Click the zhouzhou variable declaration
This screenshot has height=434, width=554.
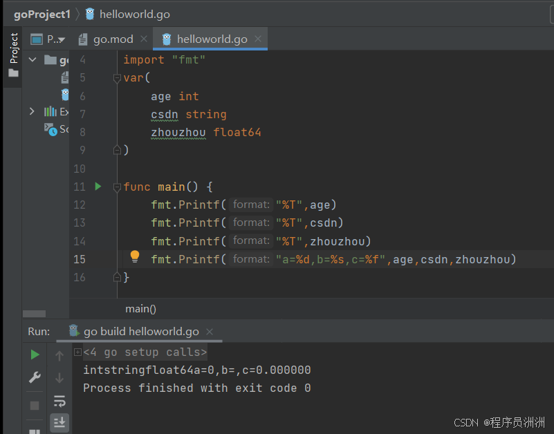click(x=178, y=133)
